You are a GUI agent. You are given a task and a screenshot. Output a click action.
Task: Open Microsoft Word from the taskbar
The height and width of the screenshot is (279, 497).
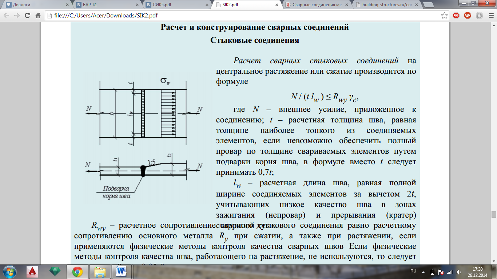click(x=121, y=271)
